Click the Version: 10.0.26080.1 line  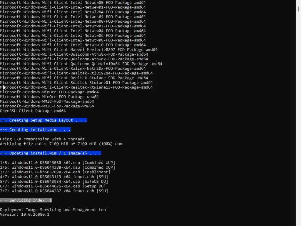point(25,214)
